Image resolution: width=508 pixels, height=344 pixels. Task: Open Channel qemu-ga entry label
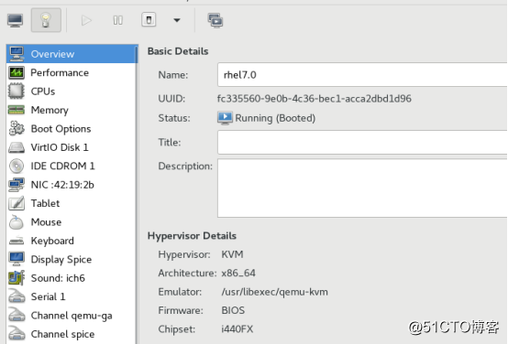coord(72,316)
